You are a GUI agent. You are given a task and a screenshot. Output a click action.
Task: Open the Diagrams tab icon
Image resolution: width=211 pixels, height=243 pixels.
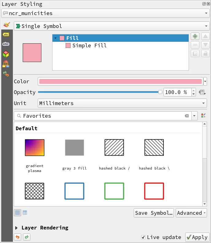pos(6,64)
